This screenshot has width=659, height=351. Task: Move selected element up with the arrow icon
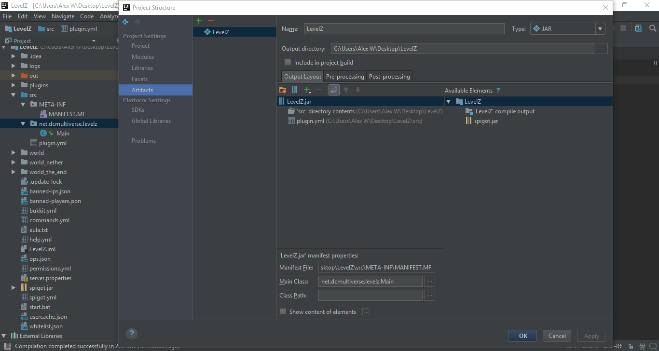coord(346,90)
